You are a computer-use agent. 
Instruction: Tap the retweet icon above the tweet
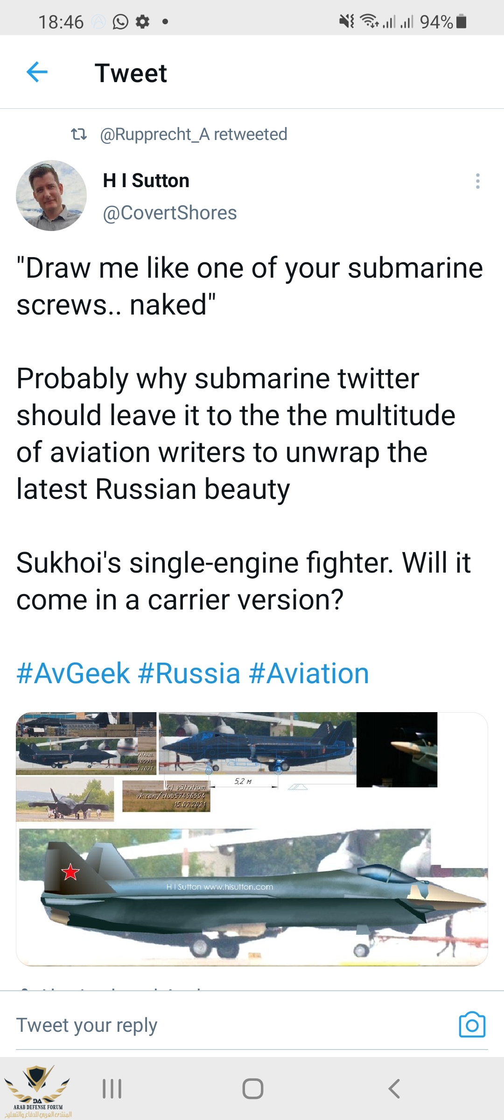(78, 134)
